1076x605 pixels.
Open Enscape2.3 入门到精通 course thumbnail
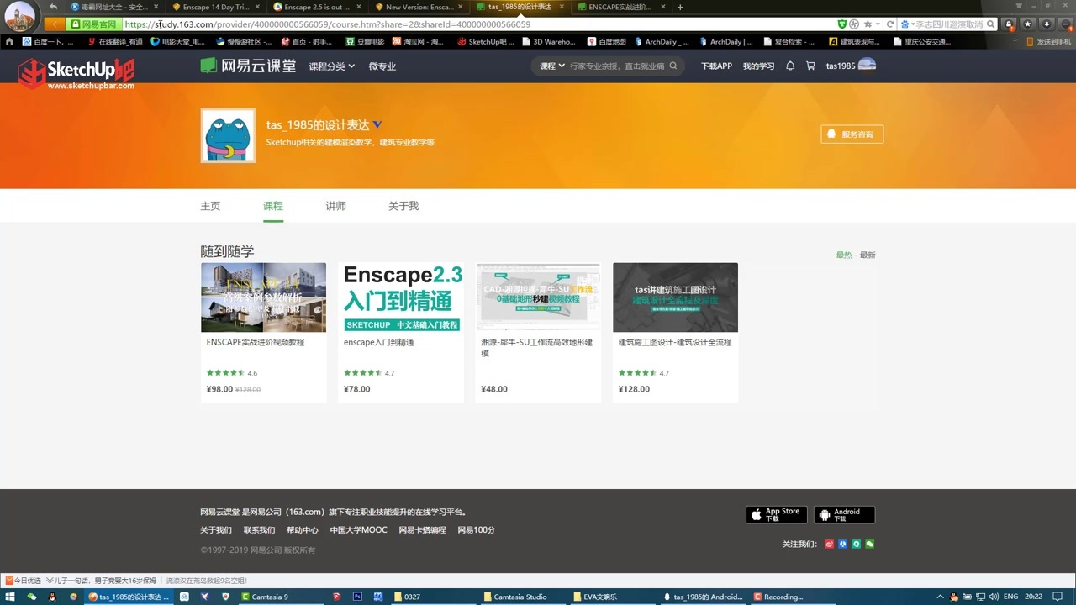(402, 297)
